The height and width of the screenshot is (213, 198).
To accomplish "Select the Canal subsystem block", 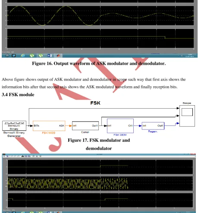I will coord(85,126).
